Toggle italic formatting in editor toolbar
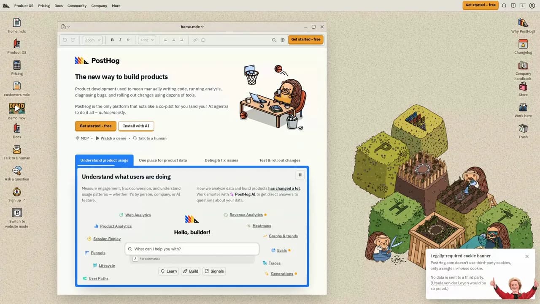 (120, 40)
